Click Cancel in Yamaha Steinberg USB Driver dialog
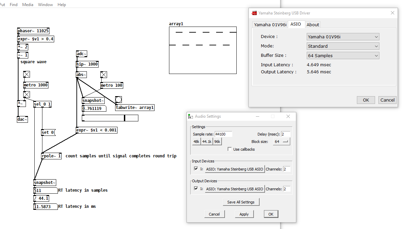This screenshot has height=229, width=403. click(x=387, y=100)
